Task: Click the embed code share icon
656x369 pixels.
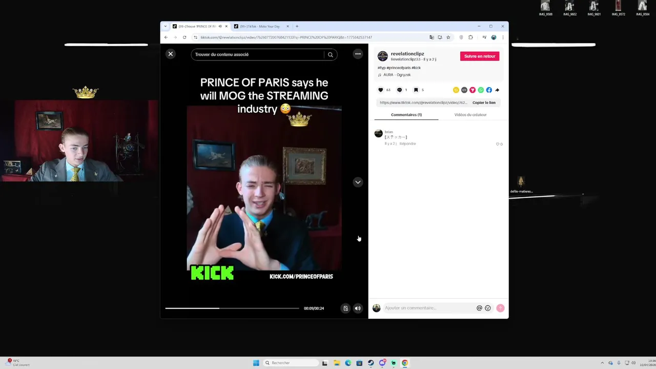Action: [464, 90]
